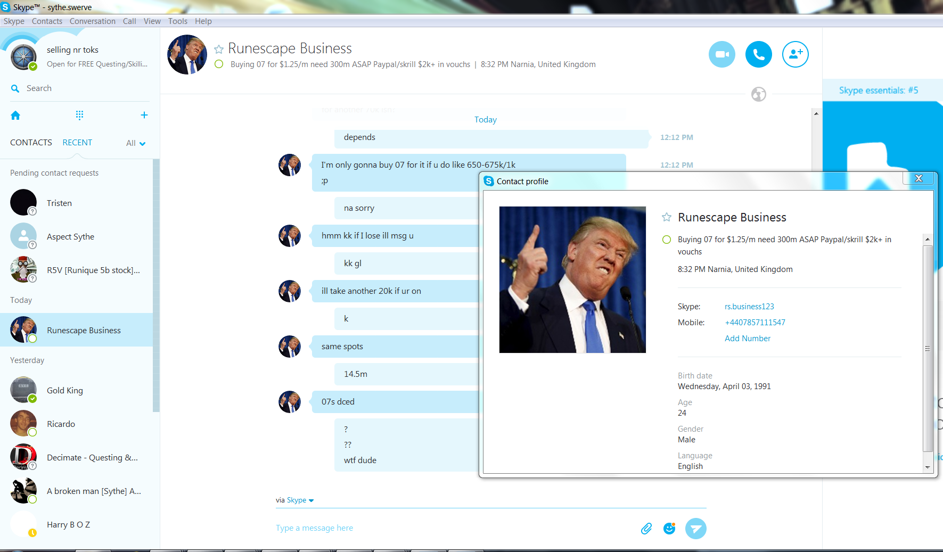The width and height of the screenshot is (943, 552).
Task: Open the Contacts menu
Action: click(47, 21)
